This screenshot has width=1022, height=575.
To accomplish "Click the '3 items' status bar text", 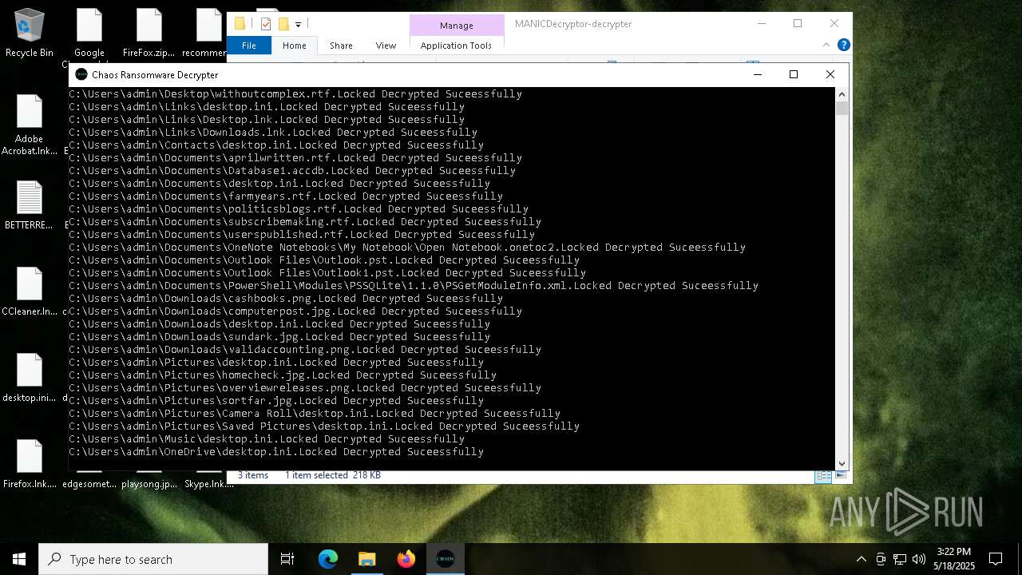I will (x=253, y=475).
